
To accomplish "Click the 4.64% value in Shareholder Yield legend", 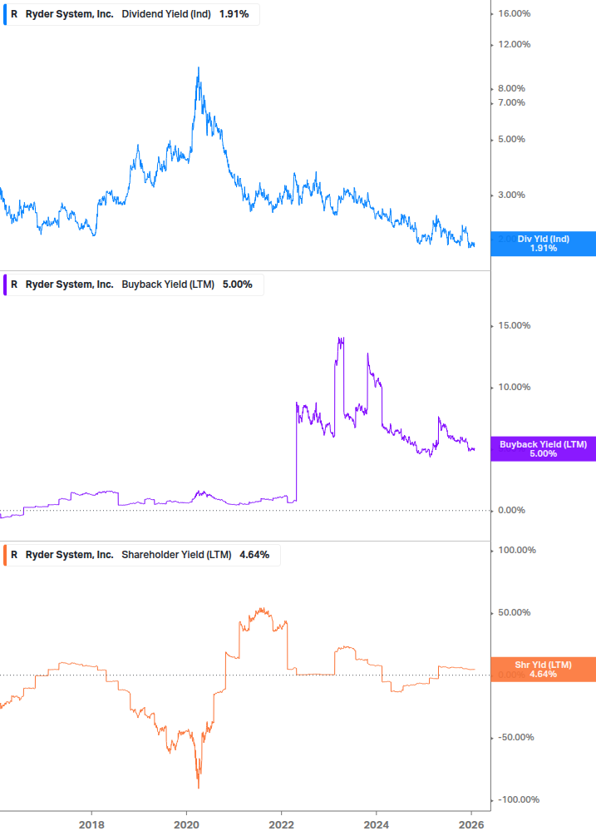I will click(x=254, y=555).
